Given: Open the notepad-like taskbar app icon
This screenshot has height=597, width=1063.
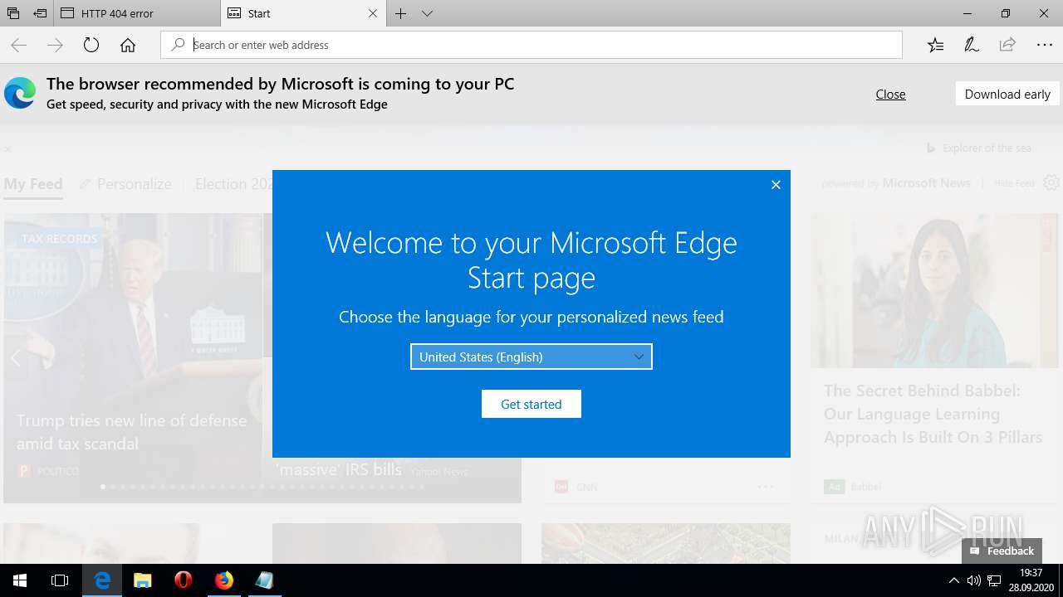Looking at the screenshot, I should click(265, 580).
